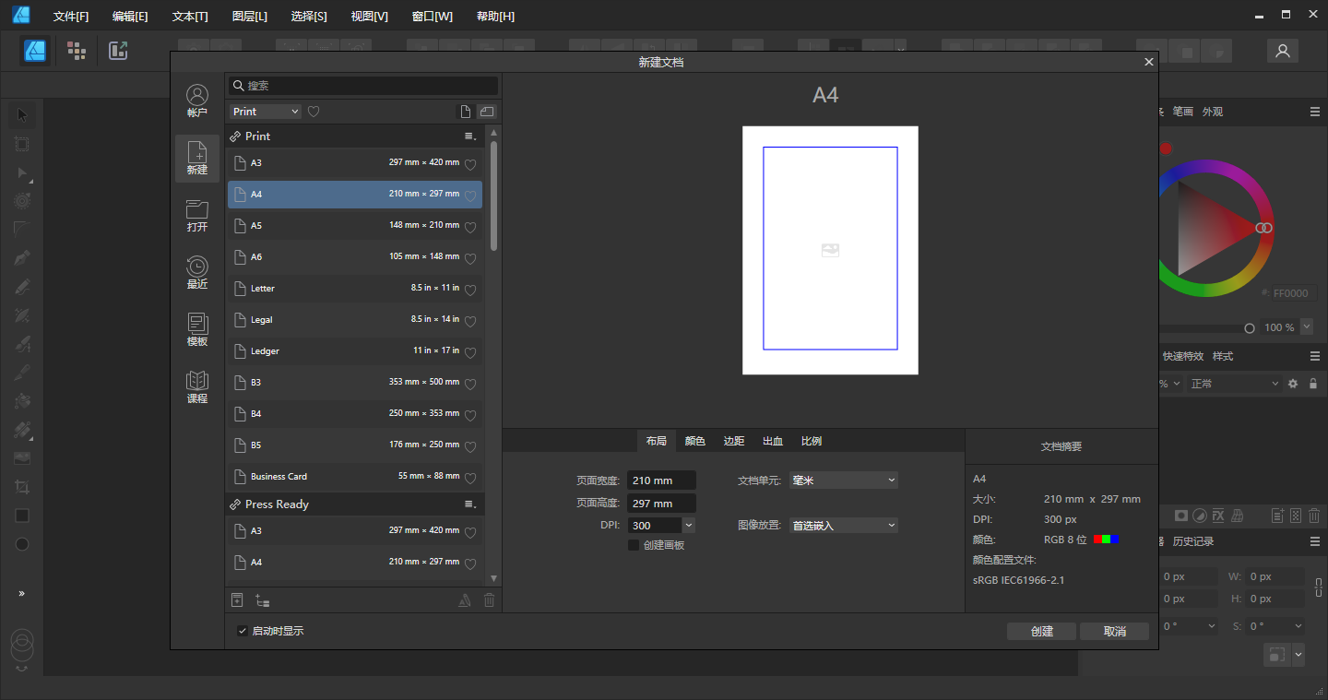This screenshot has width=1328, height=700.
Task: Open the Layers panel lock icon
Action: tap(1313, 384)
